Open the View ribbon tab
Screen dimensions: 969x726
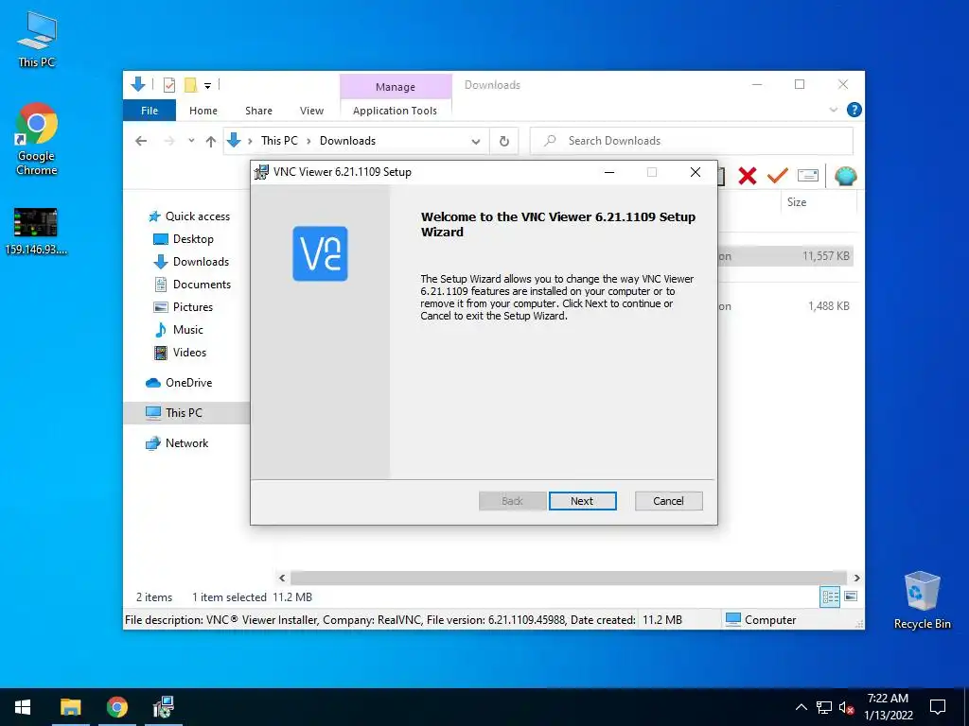[311, 111]
